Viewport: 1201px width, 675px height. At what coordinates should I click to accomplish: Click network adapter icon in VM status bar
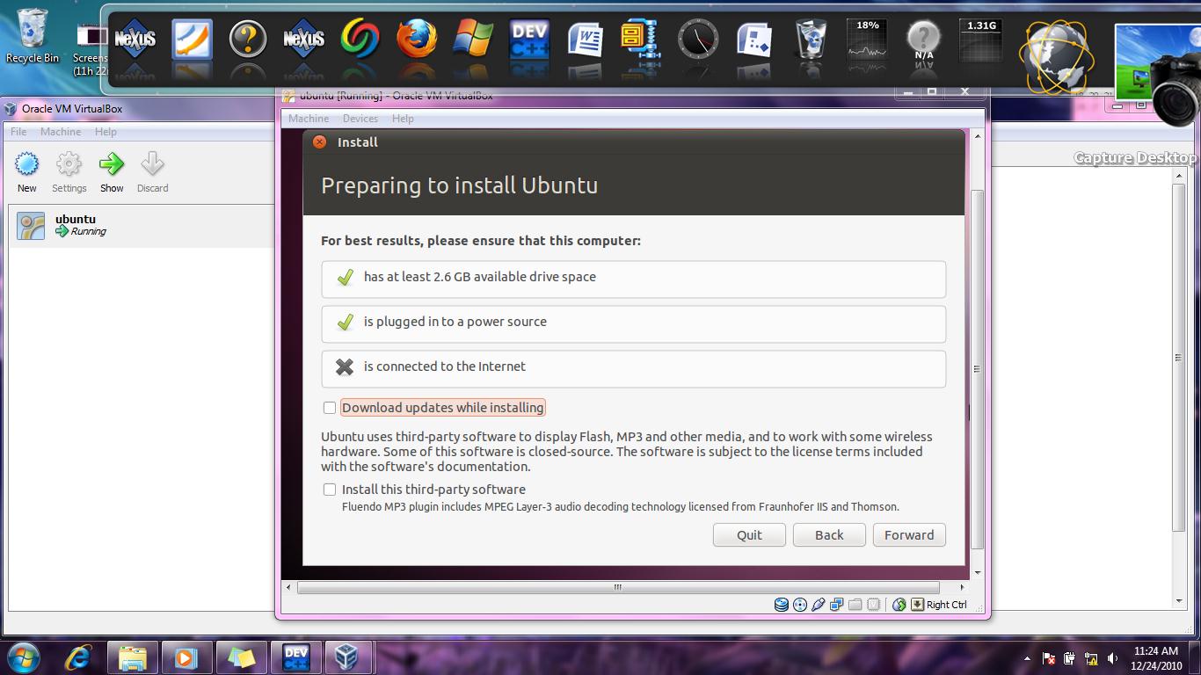coord(836,605)
